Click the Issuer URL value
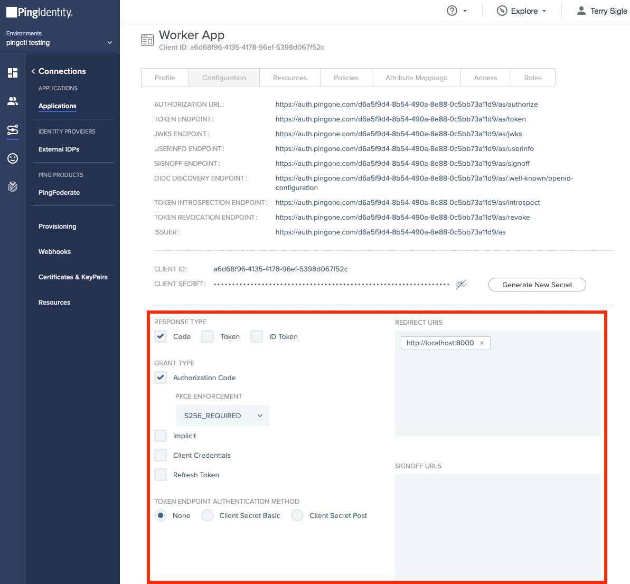Image resolution: width=630 pixels, height=584 pixels. [390, 232]
